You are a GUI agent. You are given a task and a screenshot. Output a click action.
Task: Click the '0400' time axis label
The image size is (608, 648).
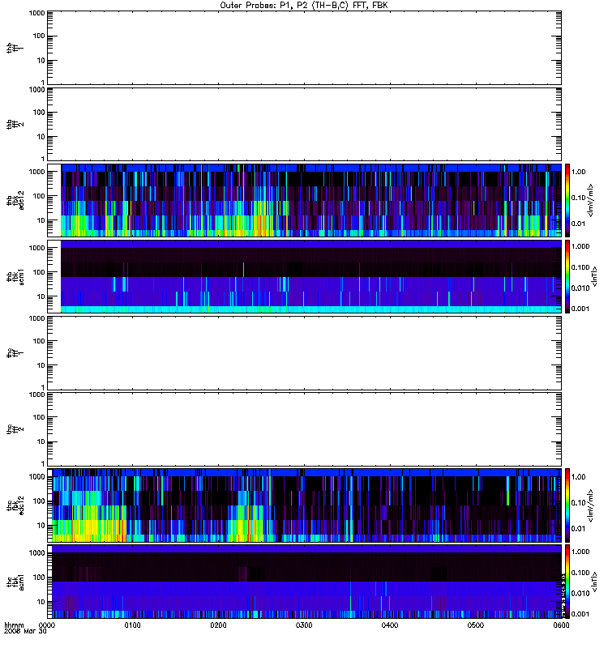pos(390,625)
